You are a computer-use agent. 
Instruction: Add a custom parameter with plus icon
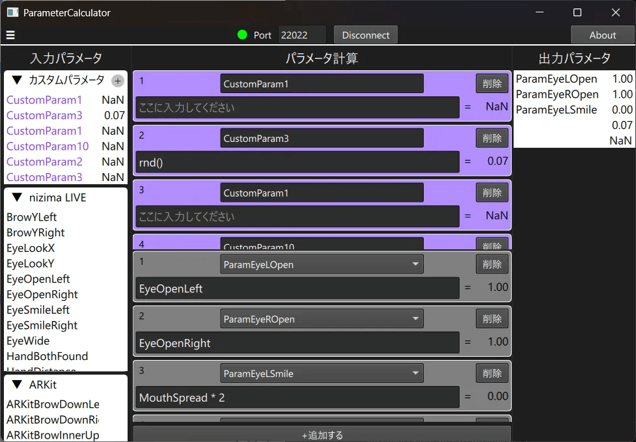(117, 81)
